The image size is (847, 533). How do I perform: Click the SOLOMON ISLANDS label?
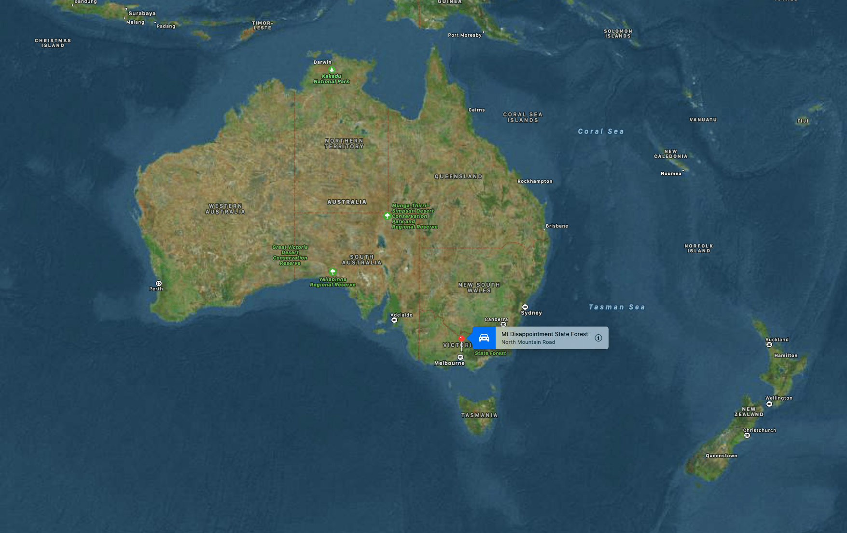click(618, 33)
